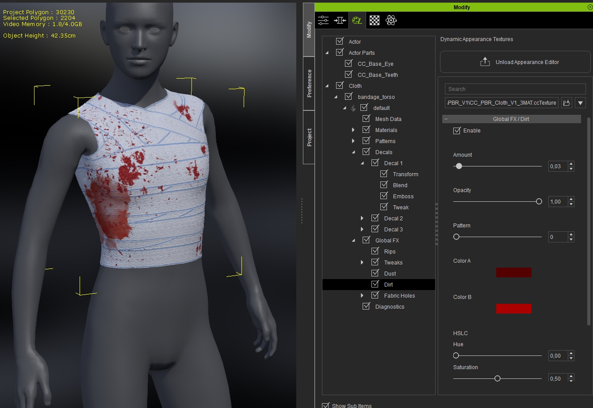Toggle the Actor Parts checkbox

(340, 52)
